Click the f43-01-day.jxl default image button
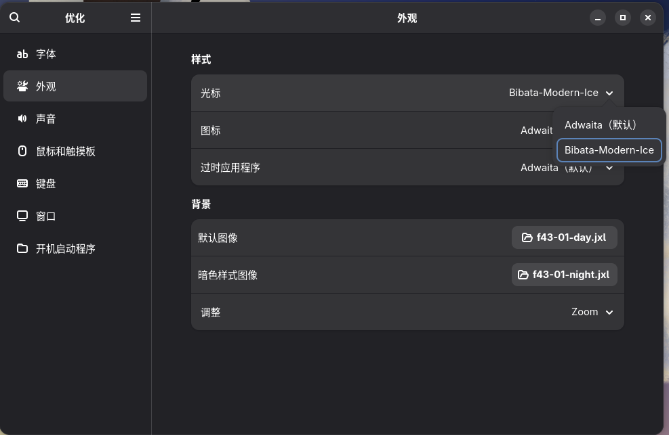The height and width of the screenshot is (435, 669). (x=564, y=237)
